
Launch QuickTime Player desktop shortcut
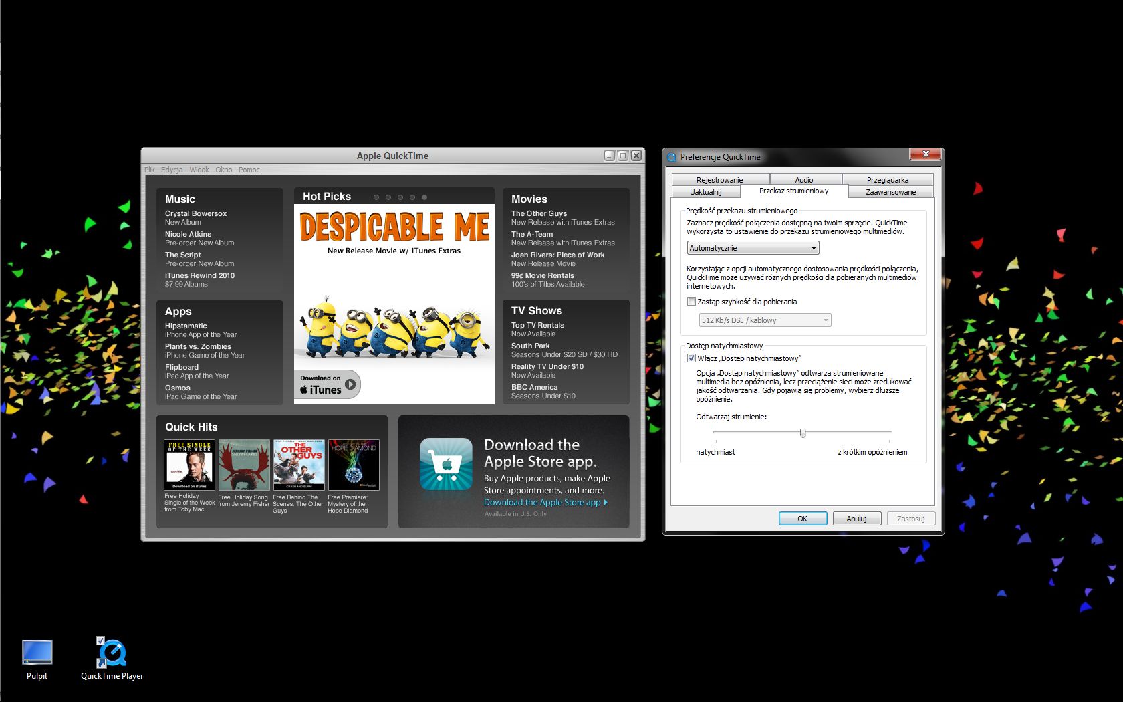[x=112, y=659]
